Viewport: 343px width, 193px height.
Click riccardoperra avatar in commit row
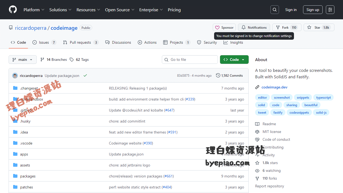click(x=15, y=76)
